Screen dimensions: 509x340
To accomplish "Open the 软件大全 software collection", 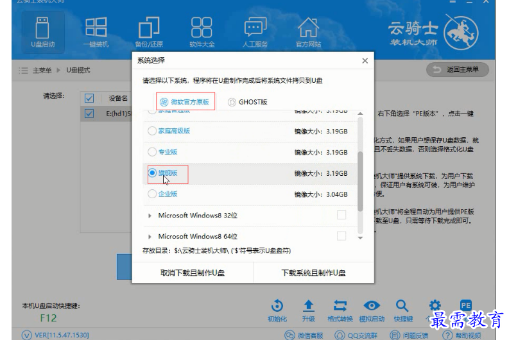I will tap(202, 32).
